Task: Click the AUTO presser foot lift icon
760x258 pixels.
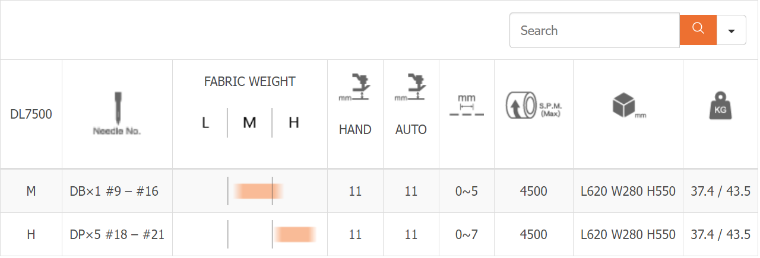Action: tap(411, 87)
